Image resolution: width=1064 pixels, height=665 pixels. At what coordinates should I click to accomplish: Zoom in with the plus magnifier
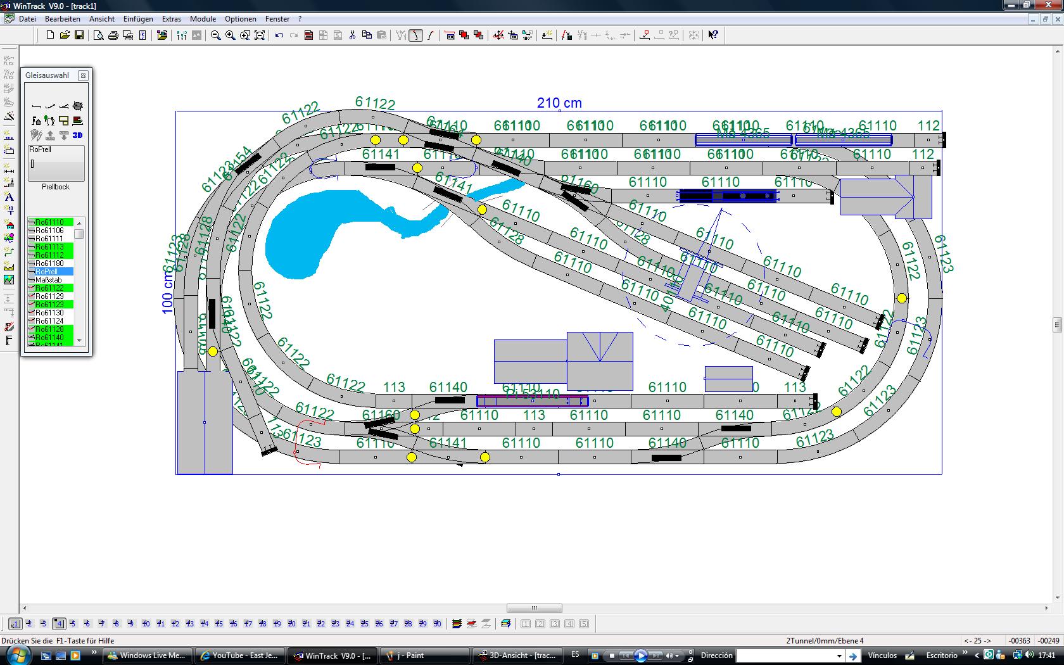coord(231,35)
